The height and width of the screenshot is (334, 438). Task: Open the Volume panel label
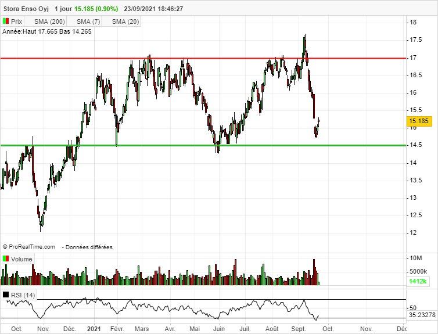tap(21, 259)
